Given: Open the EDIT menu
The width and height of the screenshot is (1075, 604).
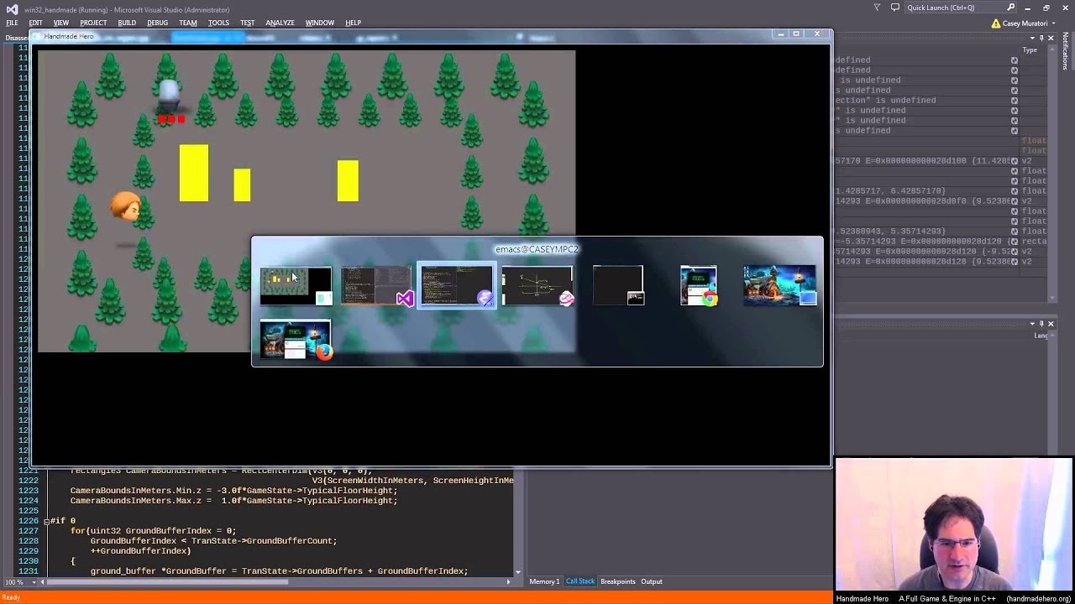Looking at the screenshot, I should [35, 23].
